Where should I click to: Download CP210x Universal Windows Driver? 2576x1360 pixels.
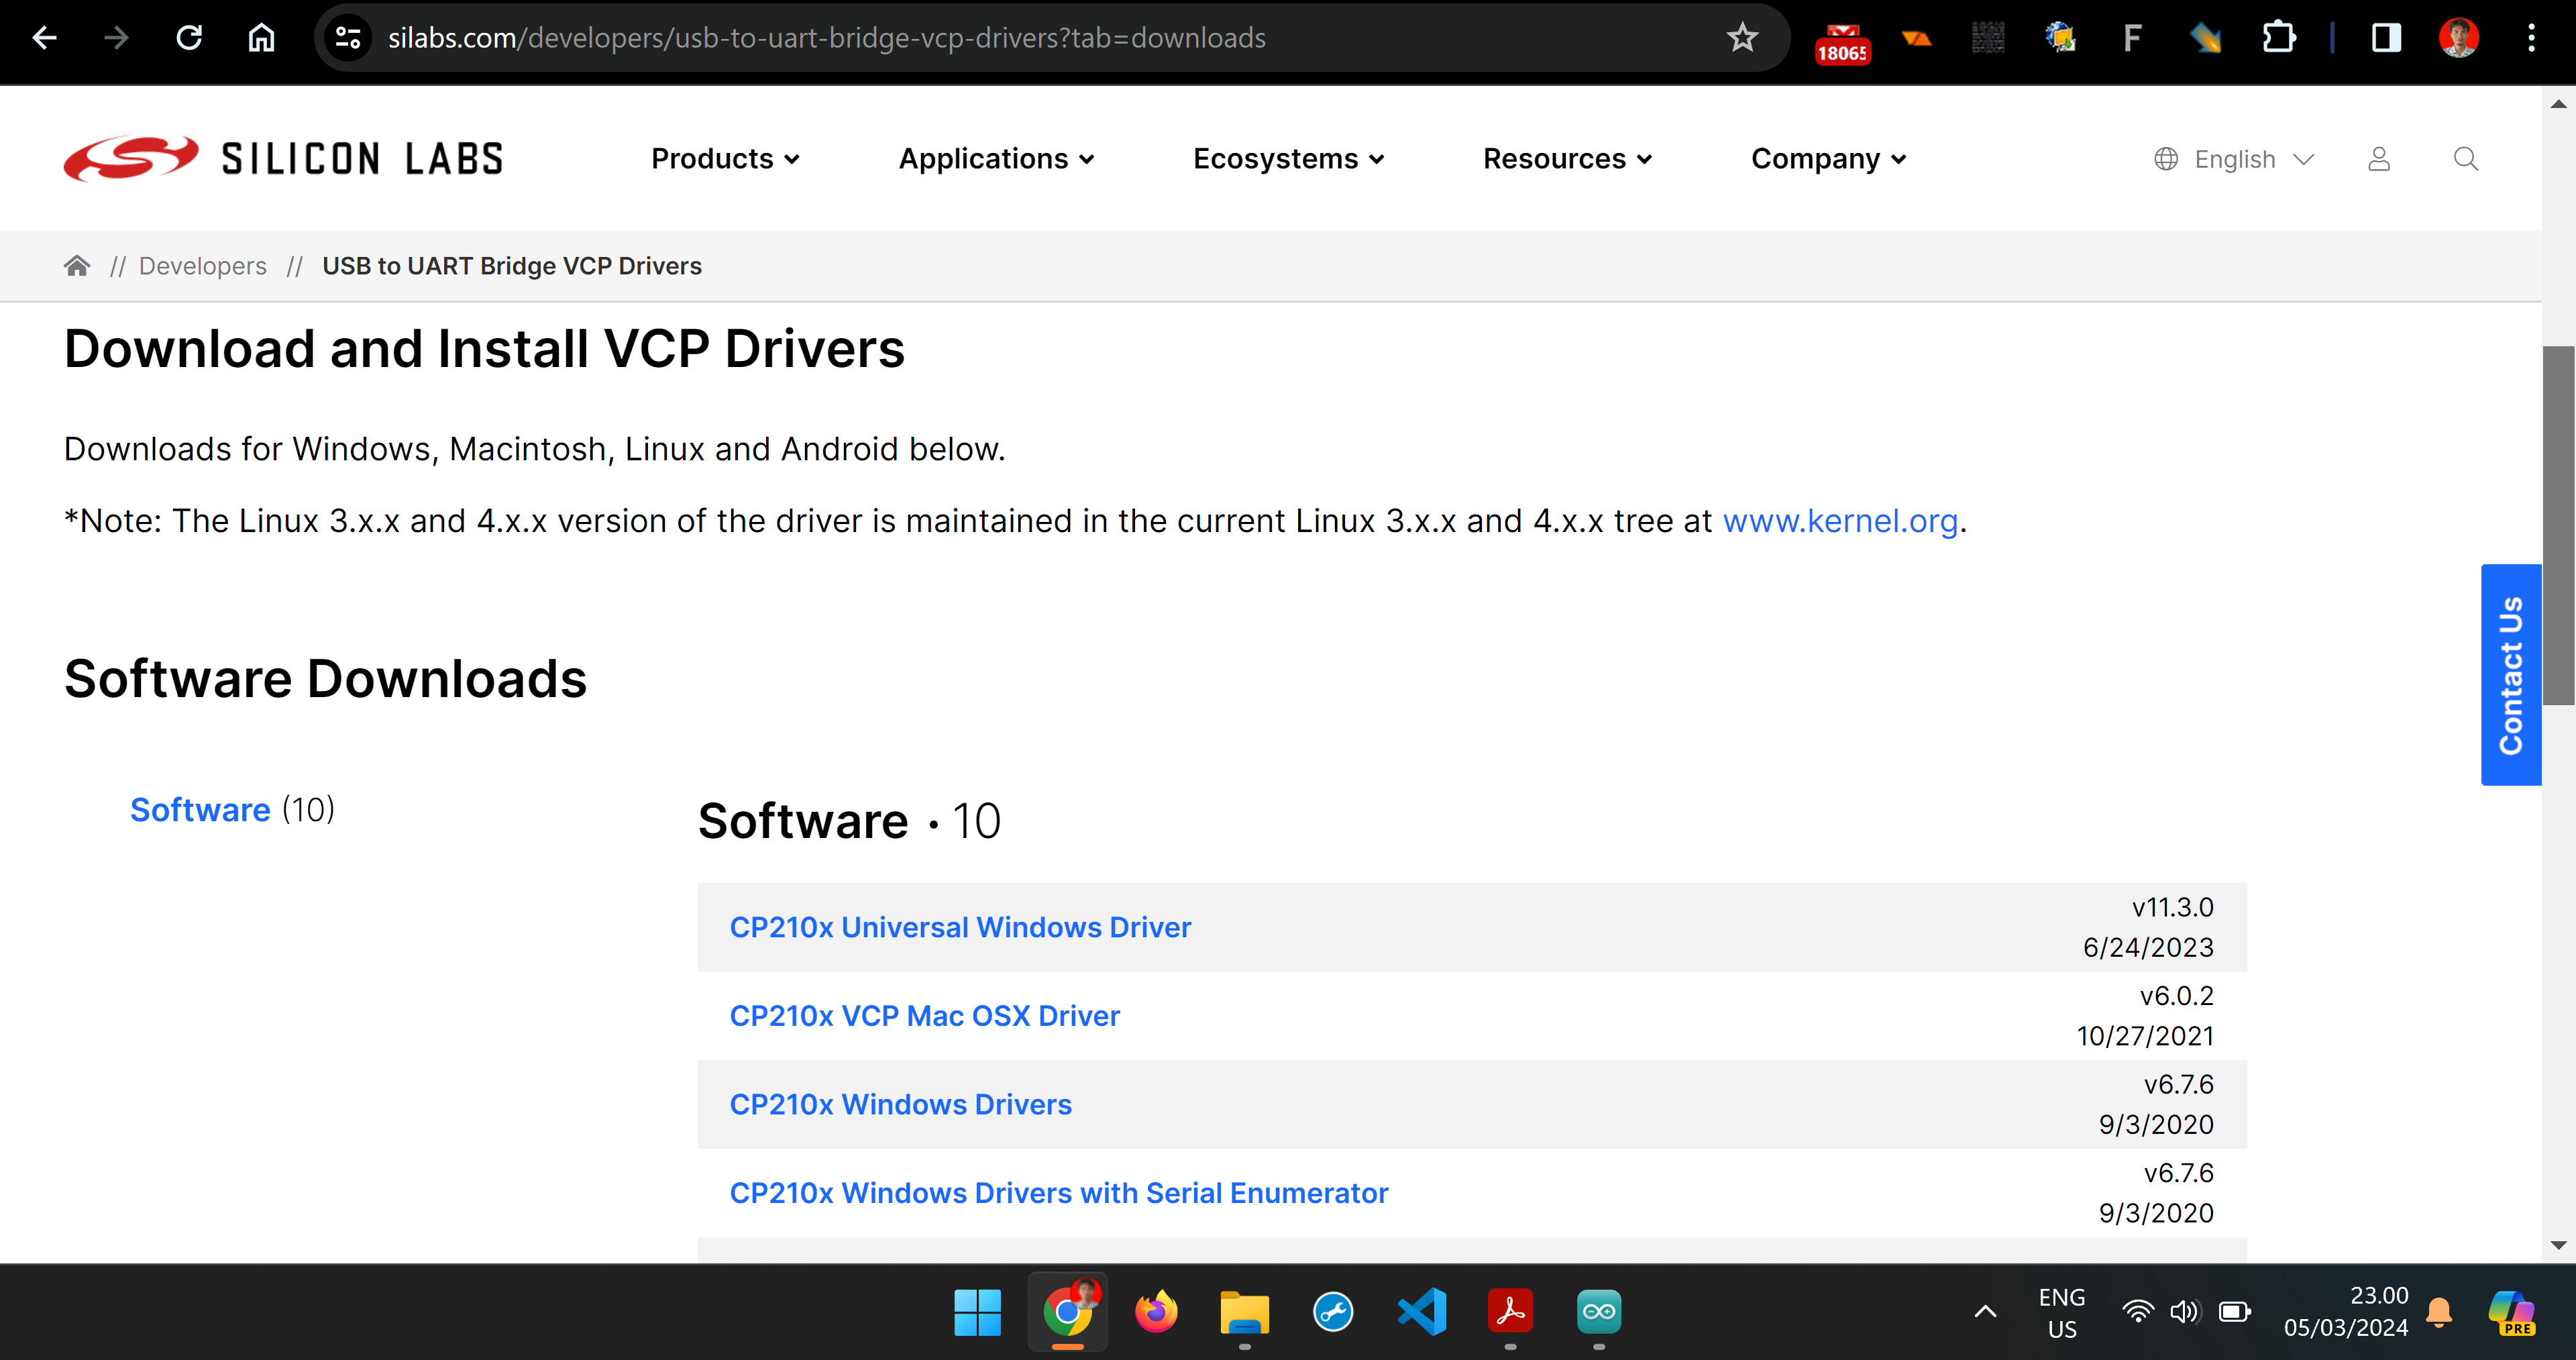960,927
